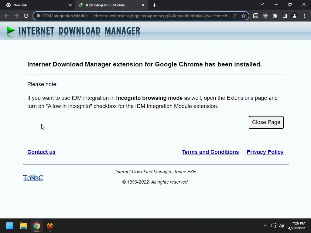Screen dimensions: 311x233
Task: Click the Chrome taskbar icon
Action: (x=36, y=226)
